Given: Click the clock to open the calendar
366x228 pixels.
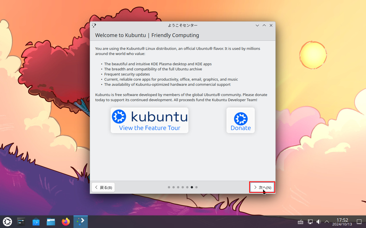Looking at the screenshot, I should [x=342, y=221].
